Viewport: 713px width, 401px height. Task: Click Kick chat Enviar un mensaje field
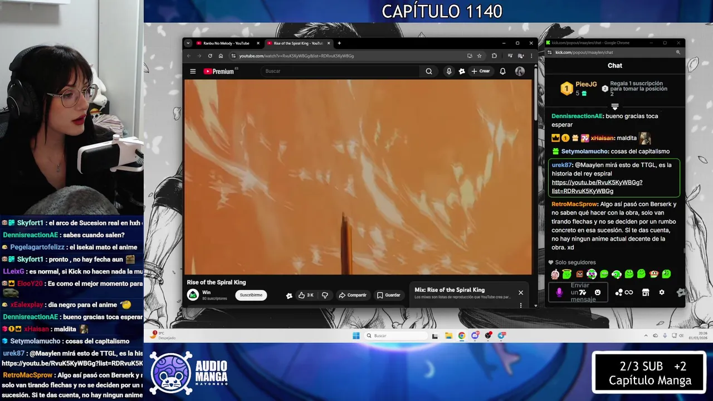click(579, 292)
